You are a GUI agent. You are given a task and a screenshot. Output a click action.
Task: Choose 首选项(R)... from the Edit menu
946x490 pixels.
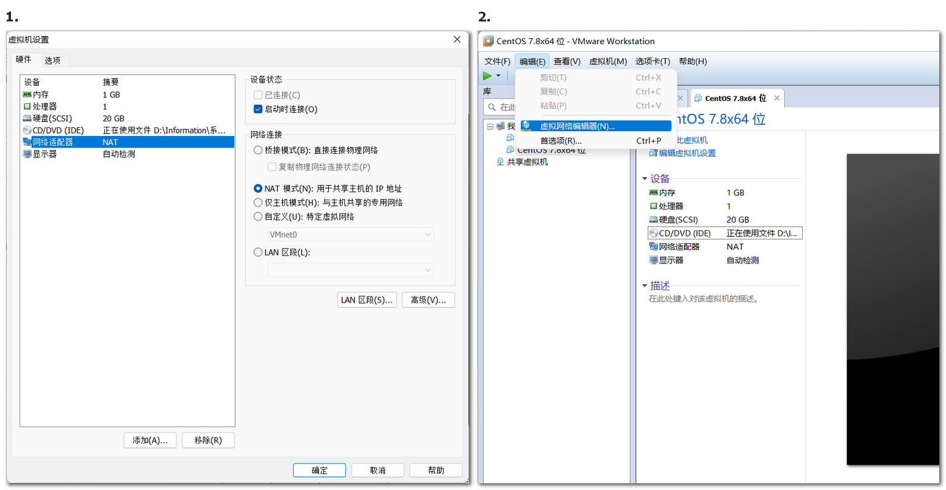(596, 141)
